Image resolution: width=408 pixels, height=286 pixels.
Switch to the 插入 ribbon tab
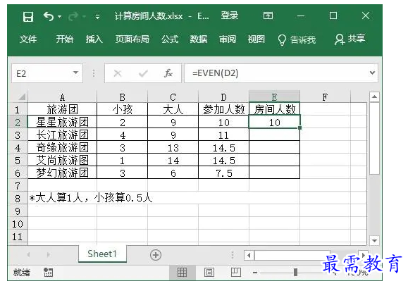coord(94,39)
